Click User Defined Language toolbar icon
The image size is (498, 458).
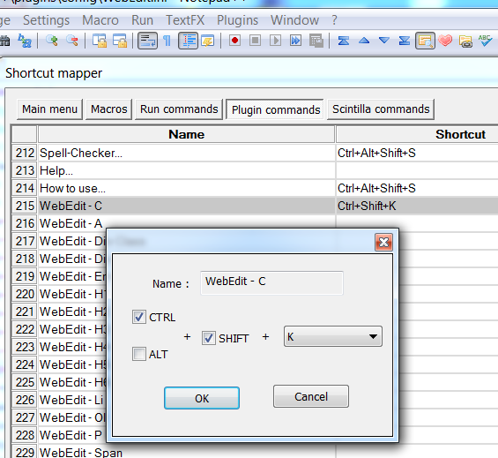208,41
